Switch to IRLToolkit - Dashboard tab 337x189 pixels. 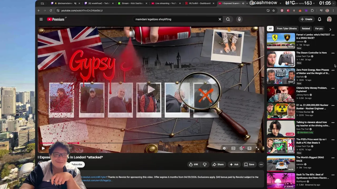pos(200,3)
